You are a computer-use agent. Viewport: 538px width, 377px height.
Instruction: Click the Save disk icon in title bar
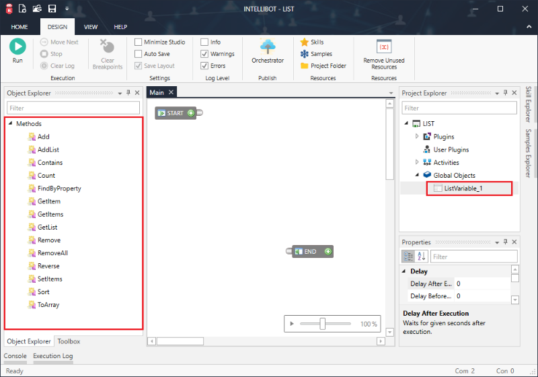tap(52, 9)
